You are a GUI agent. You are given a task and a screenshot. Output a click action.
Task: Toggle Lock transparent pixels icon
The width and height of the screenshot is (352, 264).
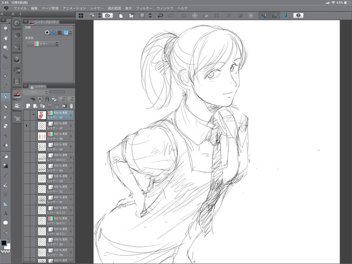(54, 99)
